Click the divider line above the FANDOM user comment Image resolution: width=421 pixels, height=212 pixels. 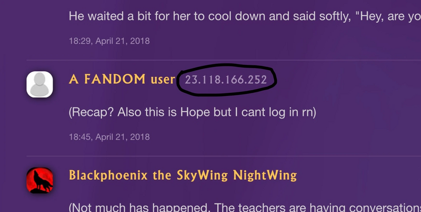pyautogui.click(x=224, y=60)
